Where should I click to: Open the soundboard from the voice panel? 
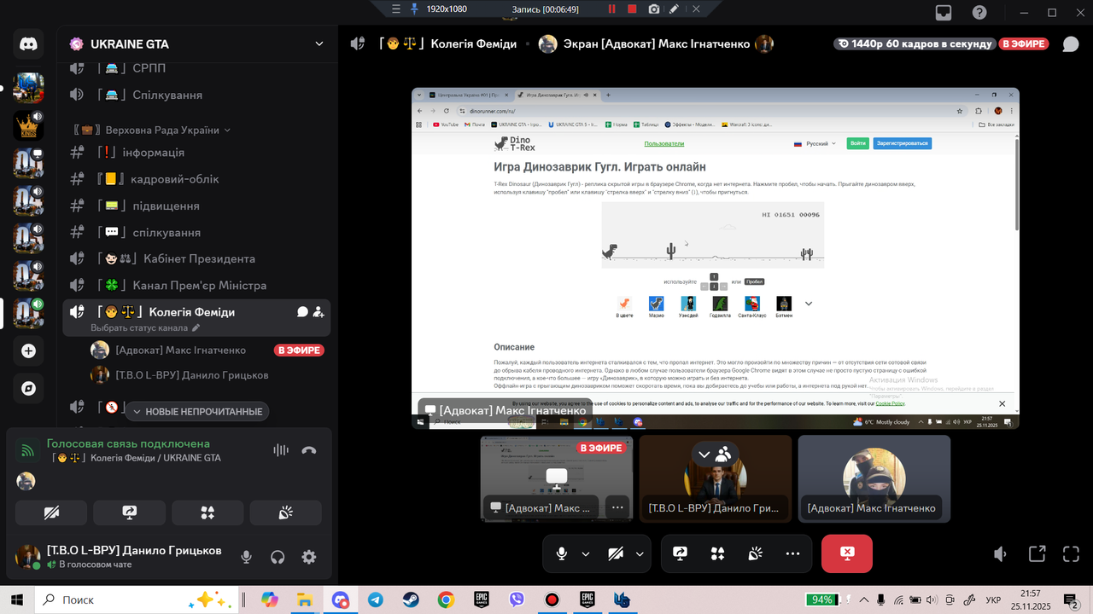pyautogui.click(x=286, y=513)
